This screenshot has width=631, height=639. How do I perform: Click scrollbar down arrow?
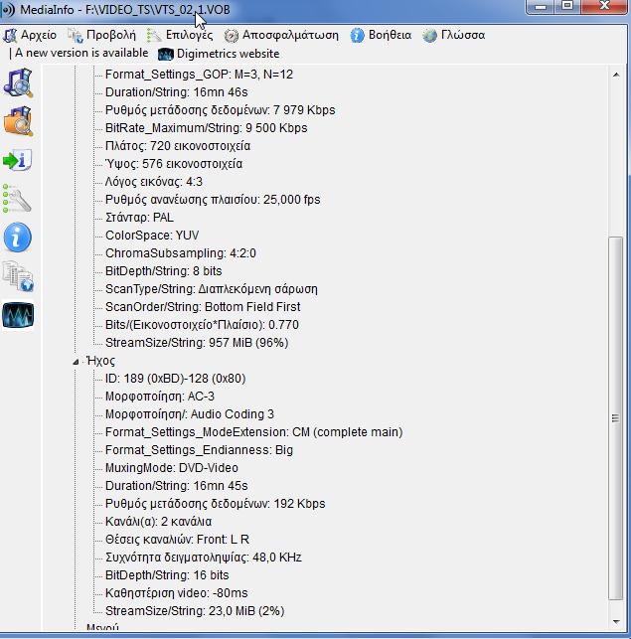coord(616,621)
